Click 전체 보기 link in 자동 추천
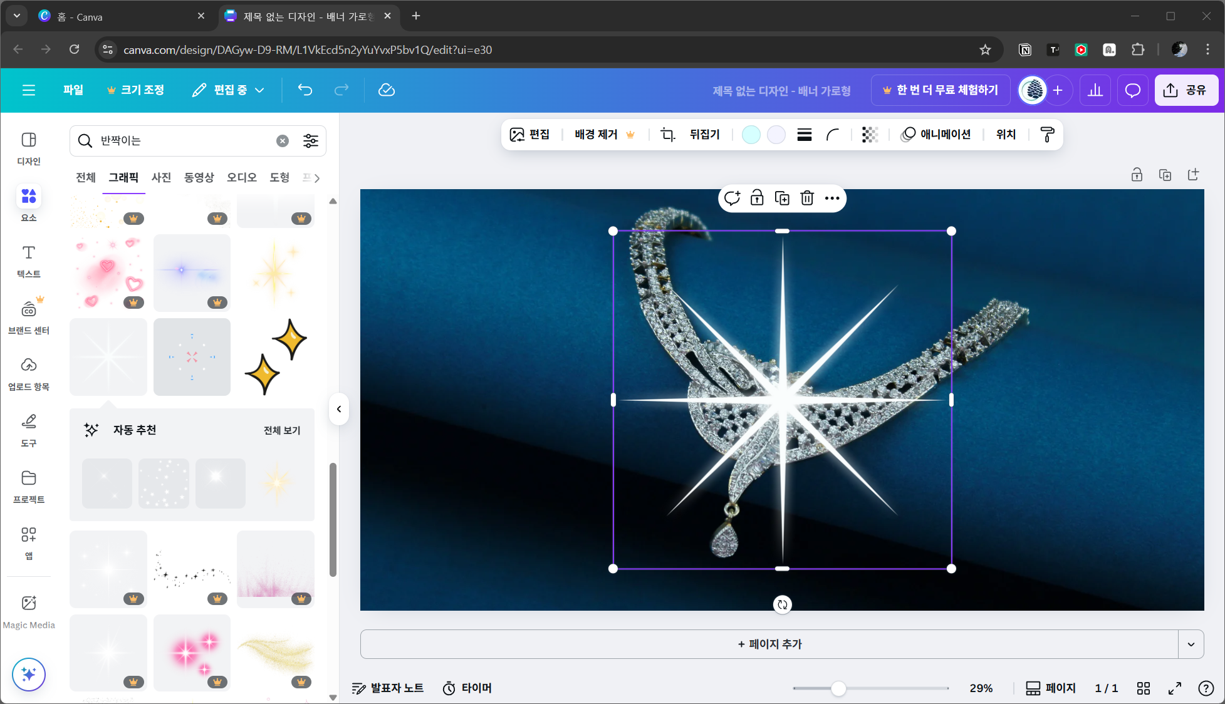Image resolution: width=1225 pixels, height=704 pixels. tap(282, 430)
